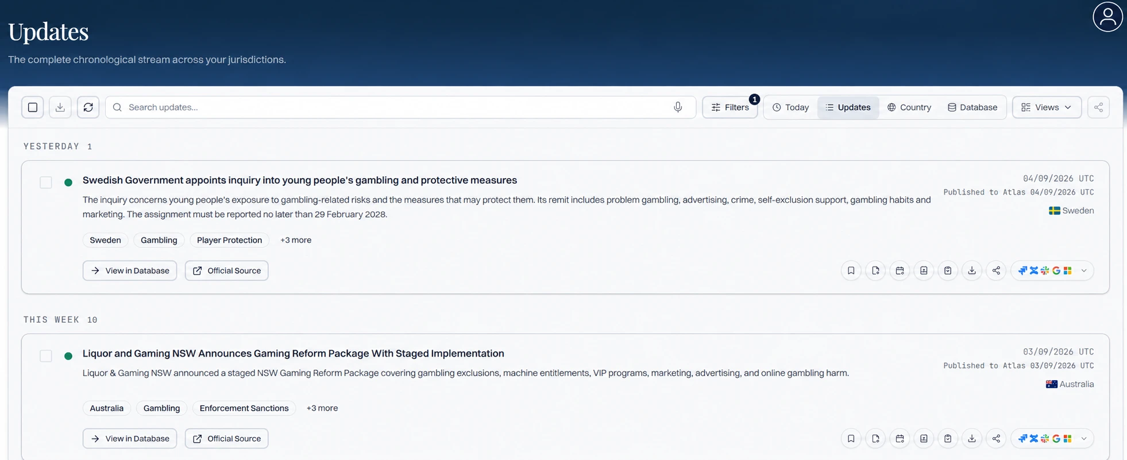Open the Filters button
Image resolution: width=1127 pixels, height=460 pixels.
730,107
